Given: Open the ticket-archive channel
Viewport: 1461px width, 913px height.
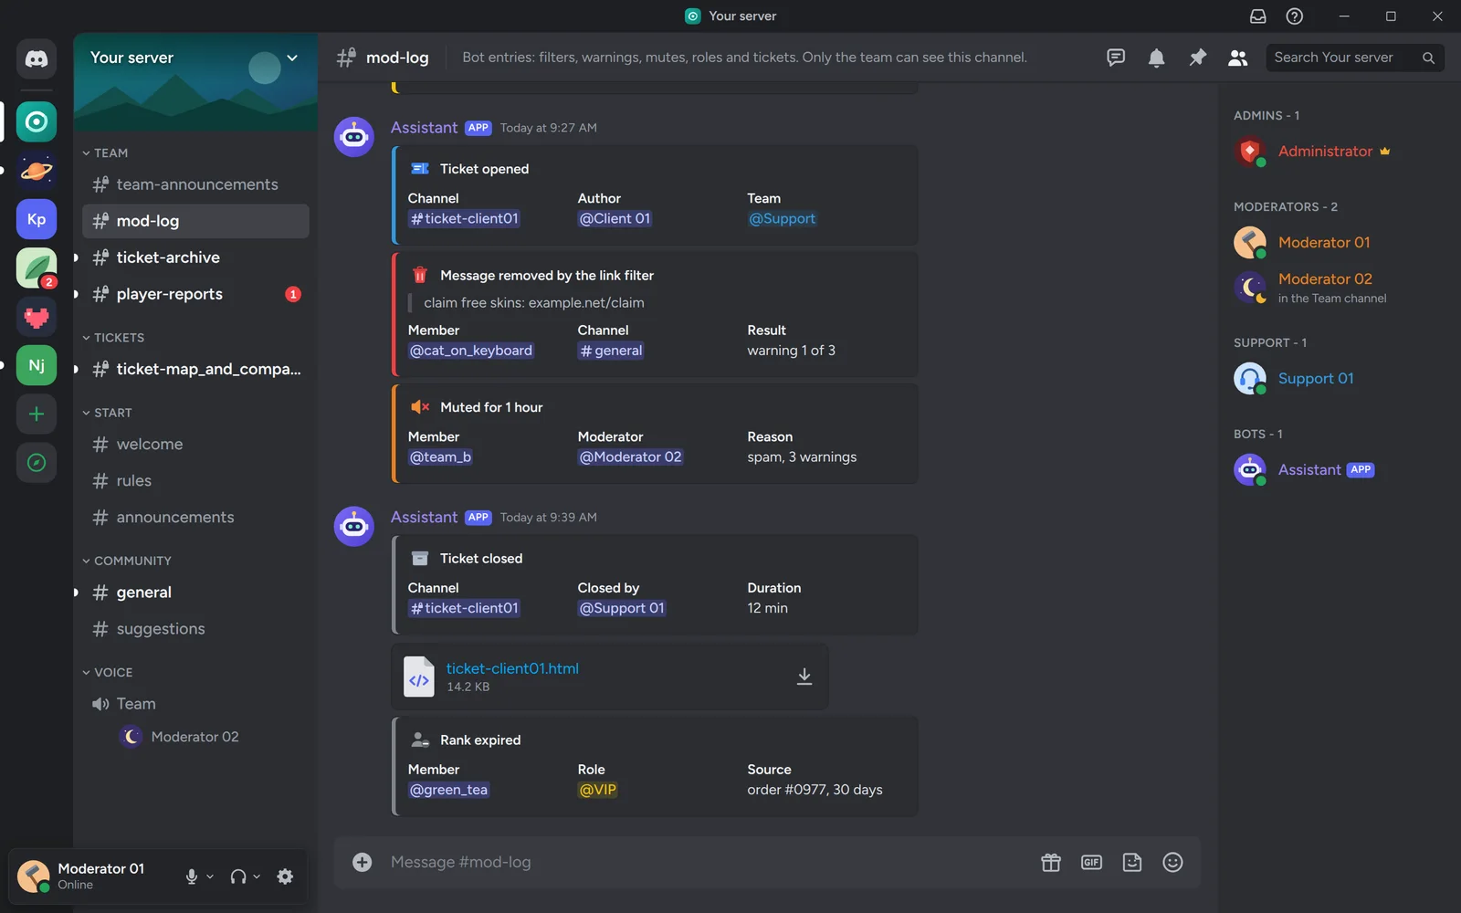Looking at the screenshot, I should pos(195,257).
